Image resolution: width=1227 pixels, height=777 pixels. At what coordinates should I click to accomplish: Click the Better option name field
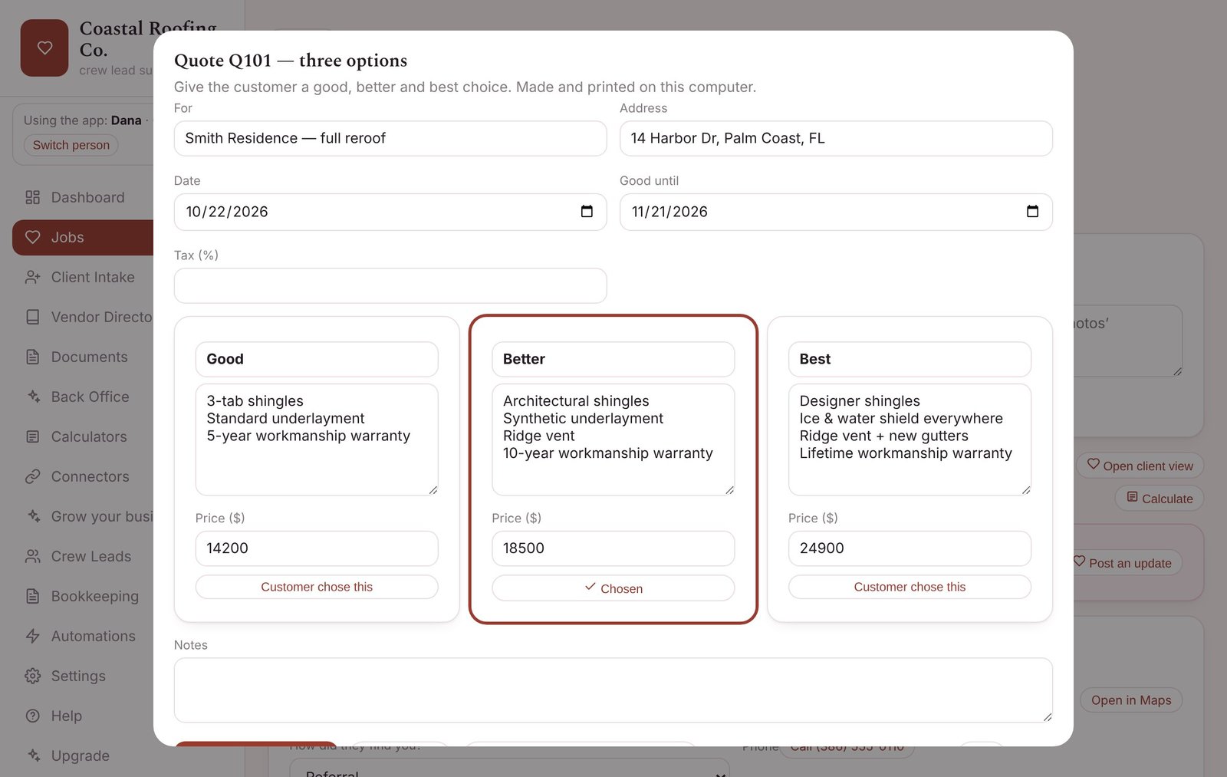coord(613,359)
